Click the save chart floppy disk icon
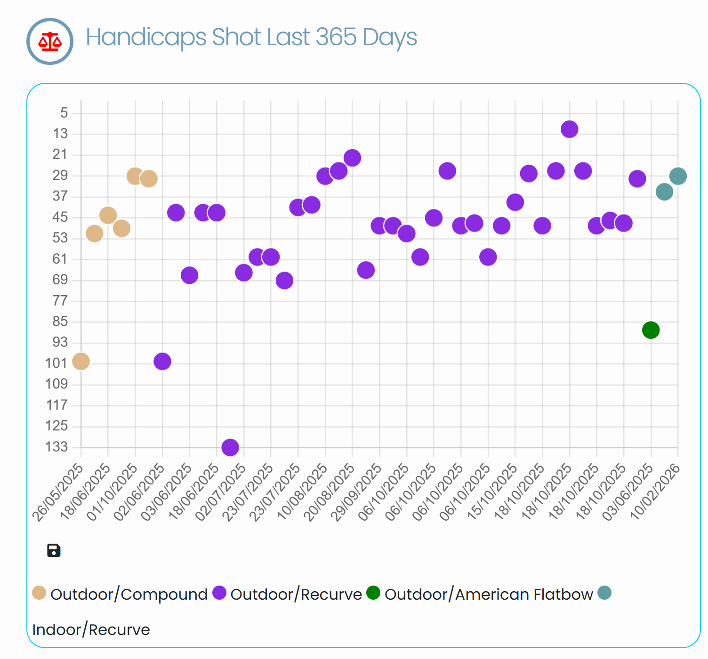The height and width of the screenshot is (659, 708). tap(54, 550)
